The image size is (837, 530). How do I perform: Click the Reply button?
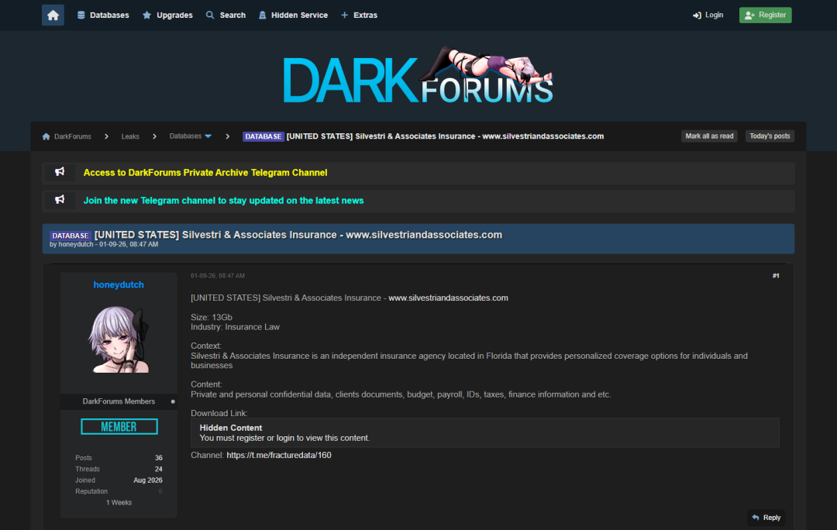766,518
